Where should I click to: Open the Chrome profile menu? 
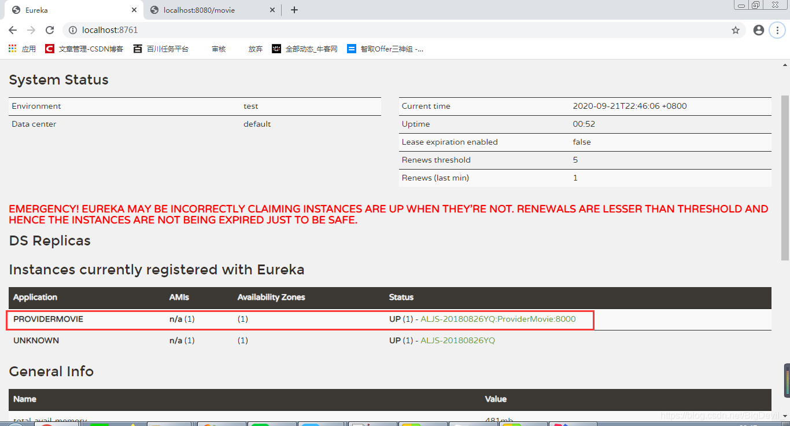pos(759,30)
